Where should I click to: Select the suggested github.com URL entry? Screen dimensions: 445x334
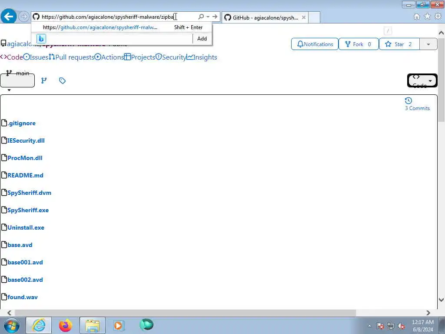coord(122,27)
